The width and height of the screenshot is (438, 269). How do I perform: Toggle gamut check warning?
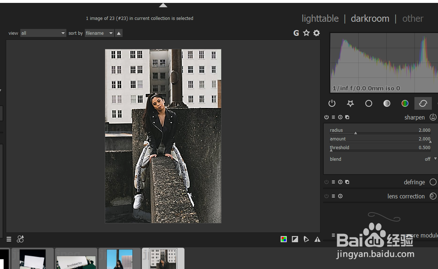[318, 239]
